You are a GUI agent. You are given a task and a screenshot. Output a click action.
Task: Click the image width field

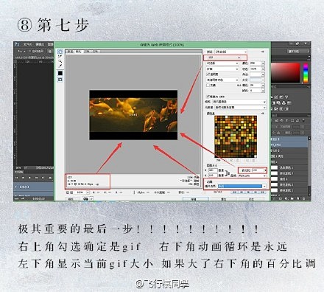(x=213, y=170)
